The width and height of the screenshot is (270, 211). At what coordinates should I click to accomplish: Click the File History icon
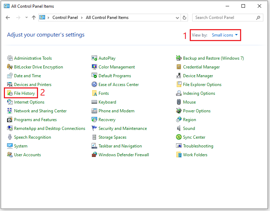(x=10, y=93)
